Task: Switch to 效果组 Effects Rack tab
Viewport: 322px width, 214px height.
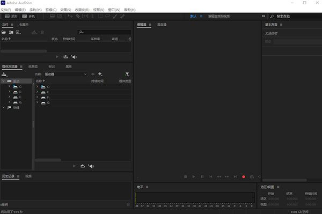Action: (x=33, y=67)
